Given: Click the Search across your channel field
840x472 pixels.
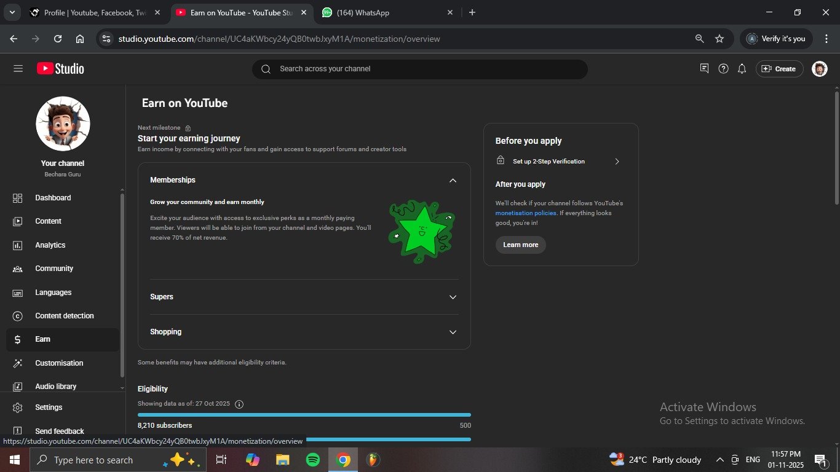Looking at the screenshot, I should pos(419,69).
